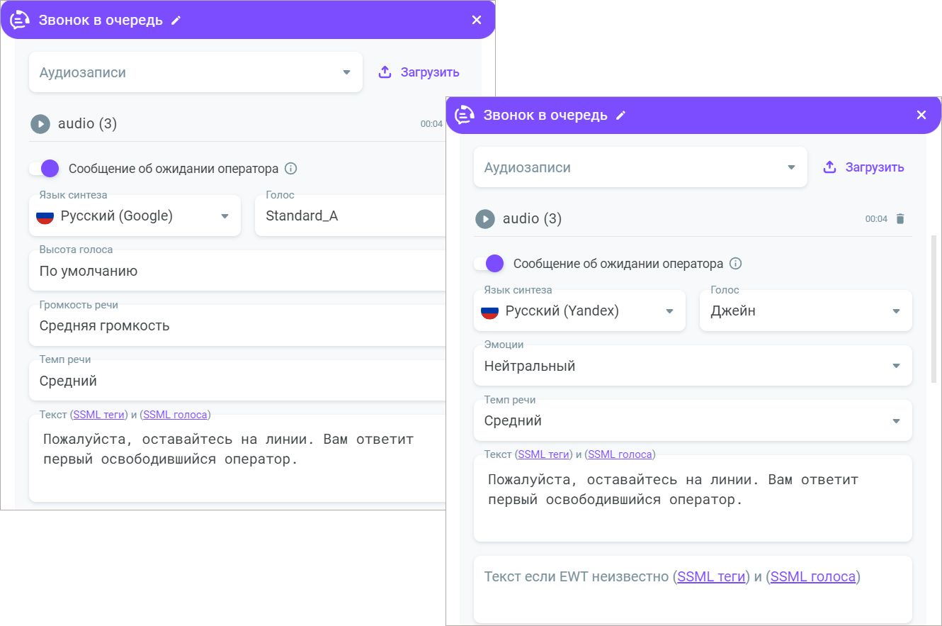Open SSML голоса link in EWT неизвестно field
The image size is (942, 626).
click(813, 576)
